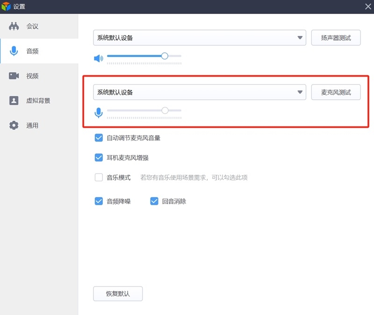
Task: Open the speaker device dropdown
Action: click(x=199, y=37)
